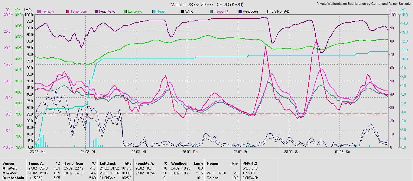
Task: Click the PMV-1:2 table header
Action: (249, 163)
